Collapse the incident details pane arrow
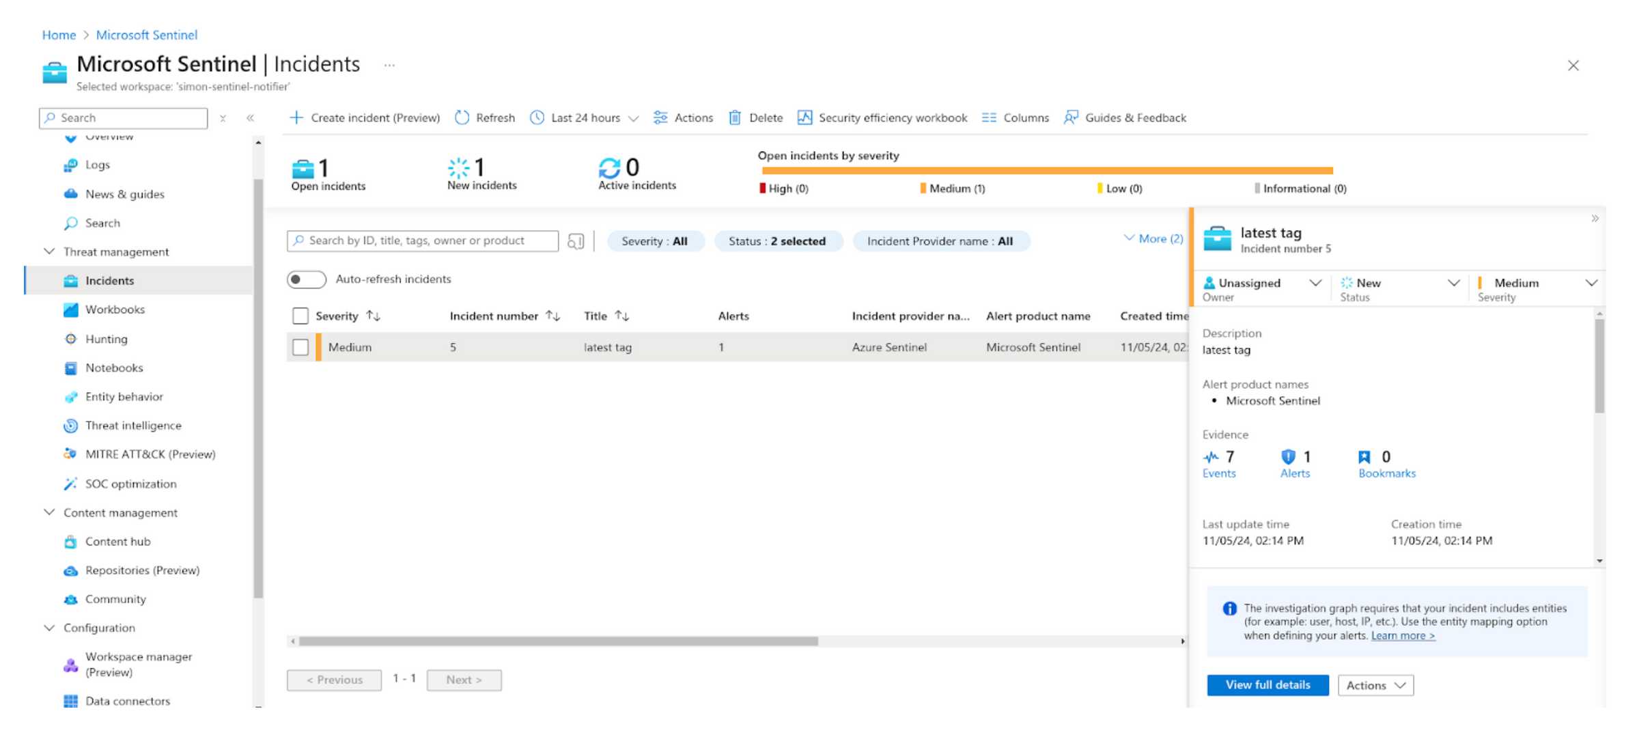Viewport: 1639px width, 733px height. pyautogui.click(x=1595, y=219)
